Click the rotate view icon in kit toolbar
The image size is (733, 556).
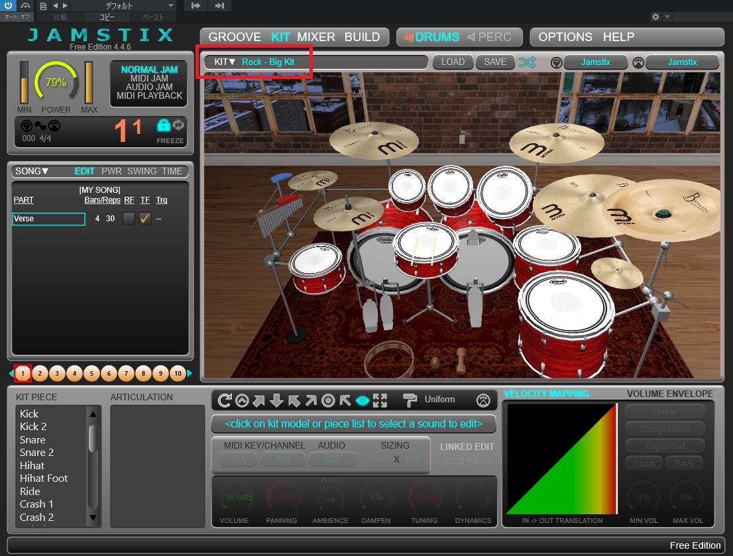tap(225, 400)
